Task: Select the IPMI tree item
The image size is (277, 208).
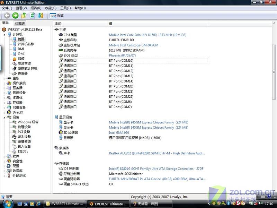Action: tap(21, 54)
